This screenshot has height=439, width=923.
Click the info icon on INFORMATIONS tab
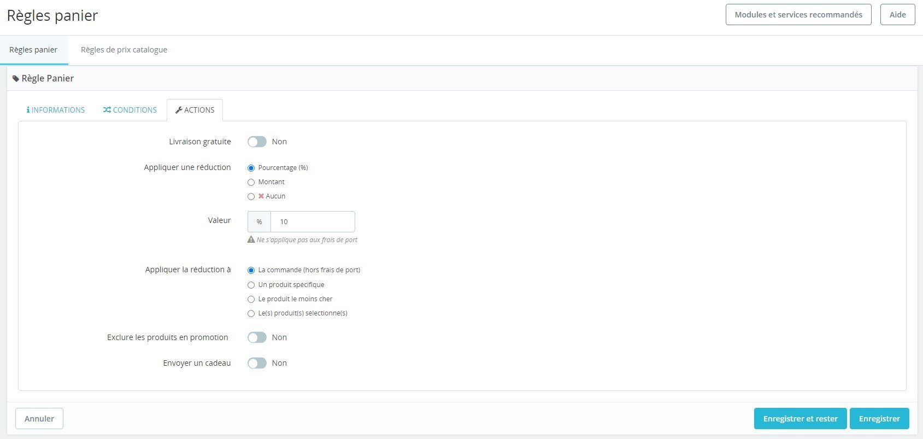point(28,110)
